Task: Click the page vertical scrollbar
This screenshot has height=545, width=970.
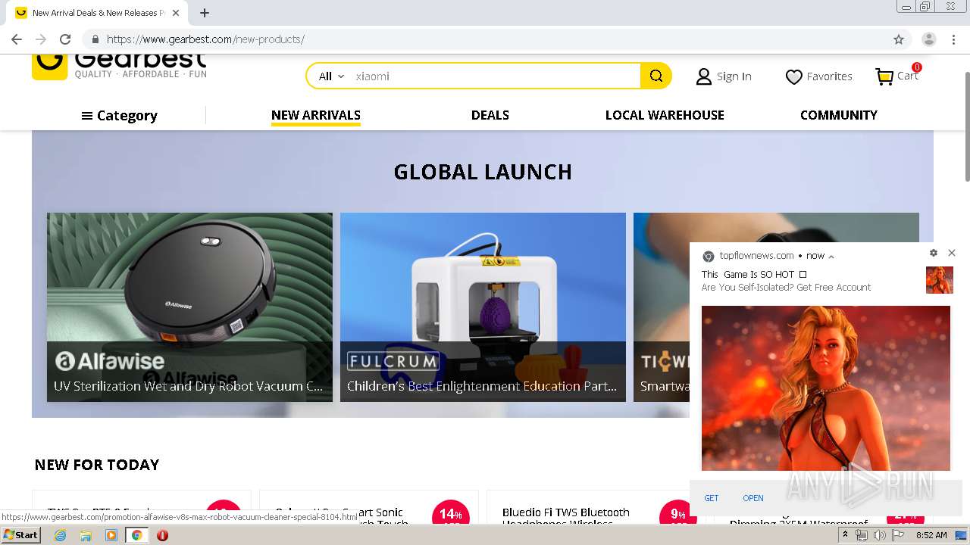Action: point(966,126)
